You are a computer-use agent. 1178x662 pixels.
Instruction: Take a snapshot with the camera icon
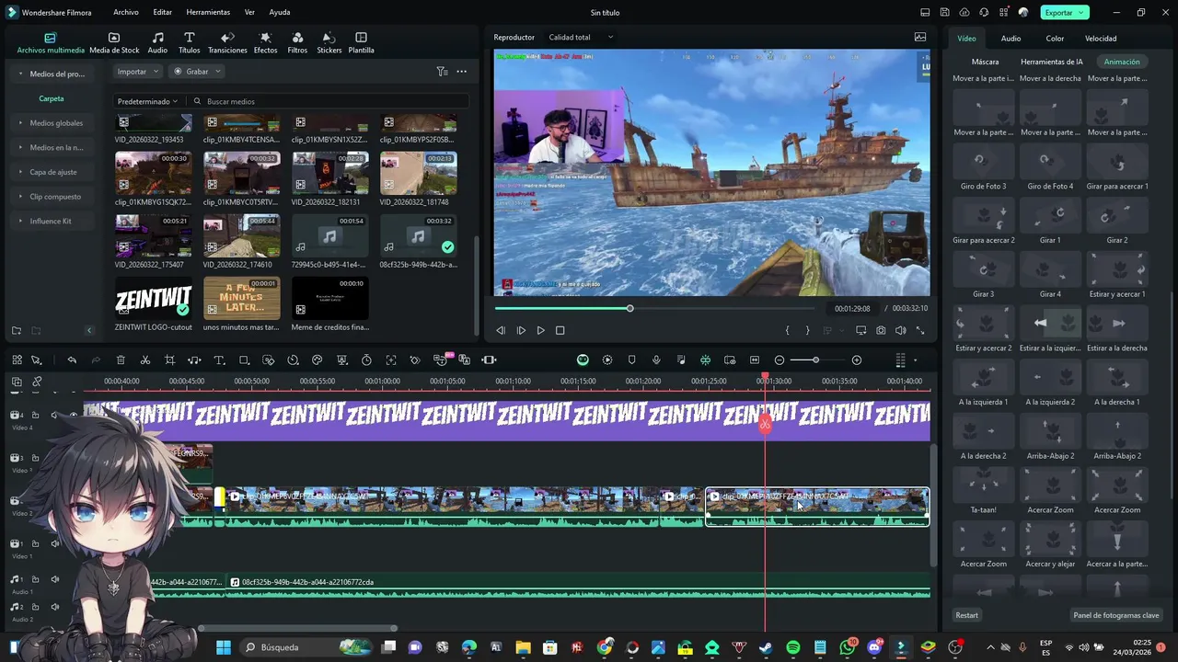pos(881,330)
